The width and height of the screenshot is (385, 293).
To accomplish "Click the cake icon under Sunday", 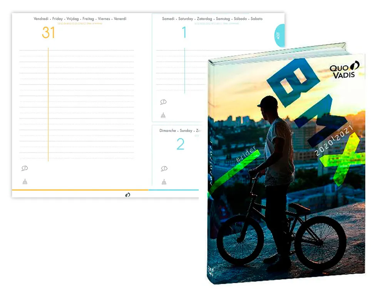I will 164,181.
